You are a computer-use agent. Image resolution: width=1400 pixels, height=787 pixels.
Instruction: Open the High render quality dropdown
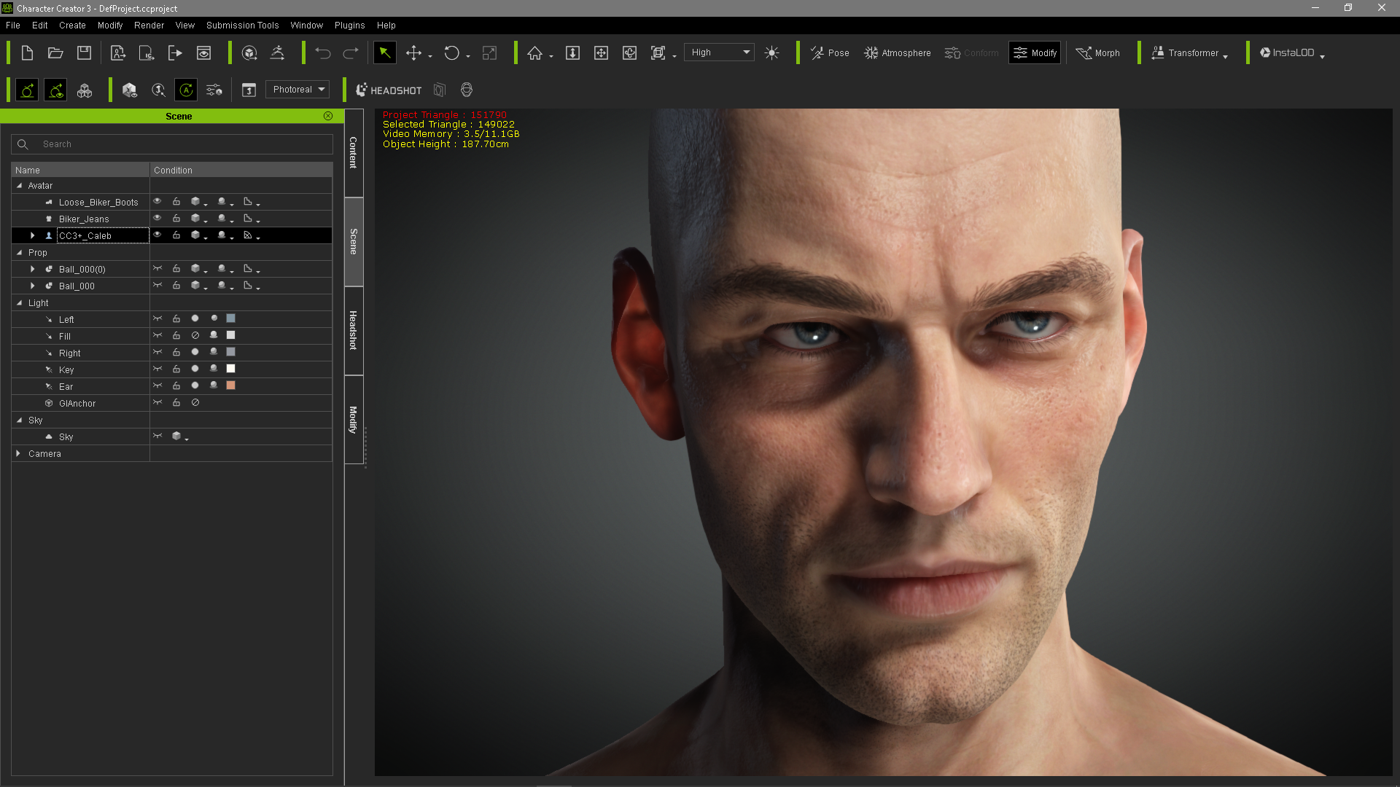(719, 52)
